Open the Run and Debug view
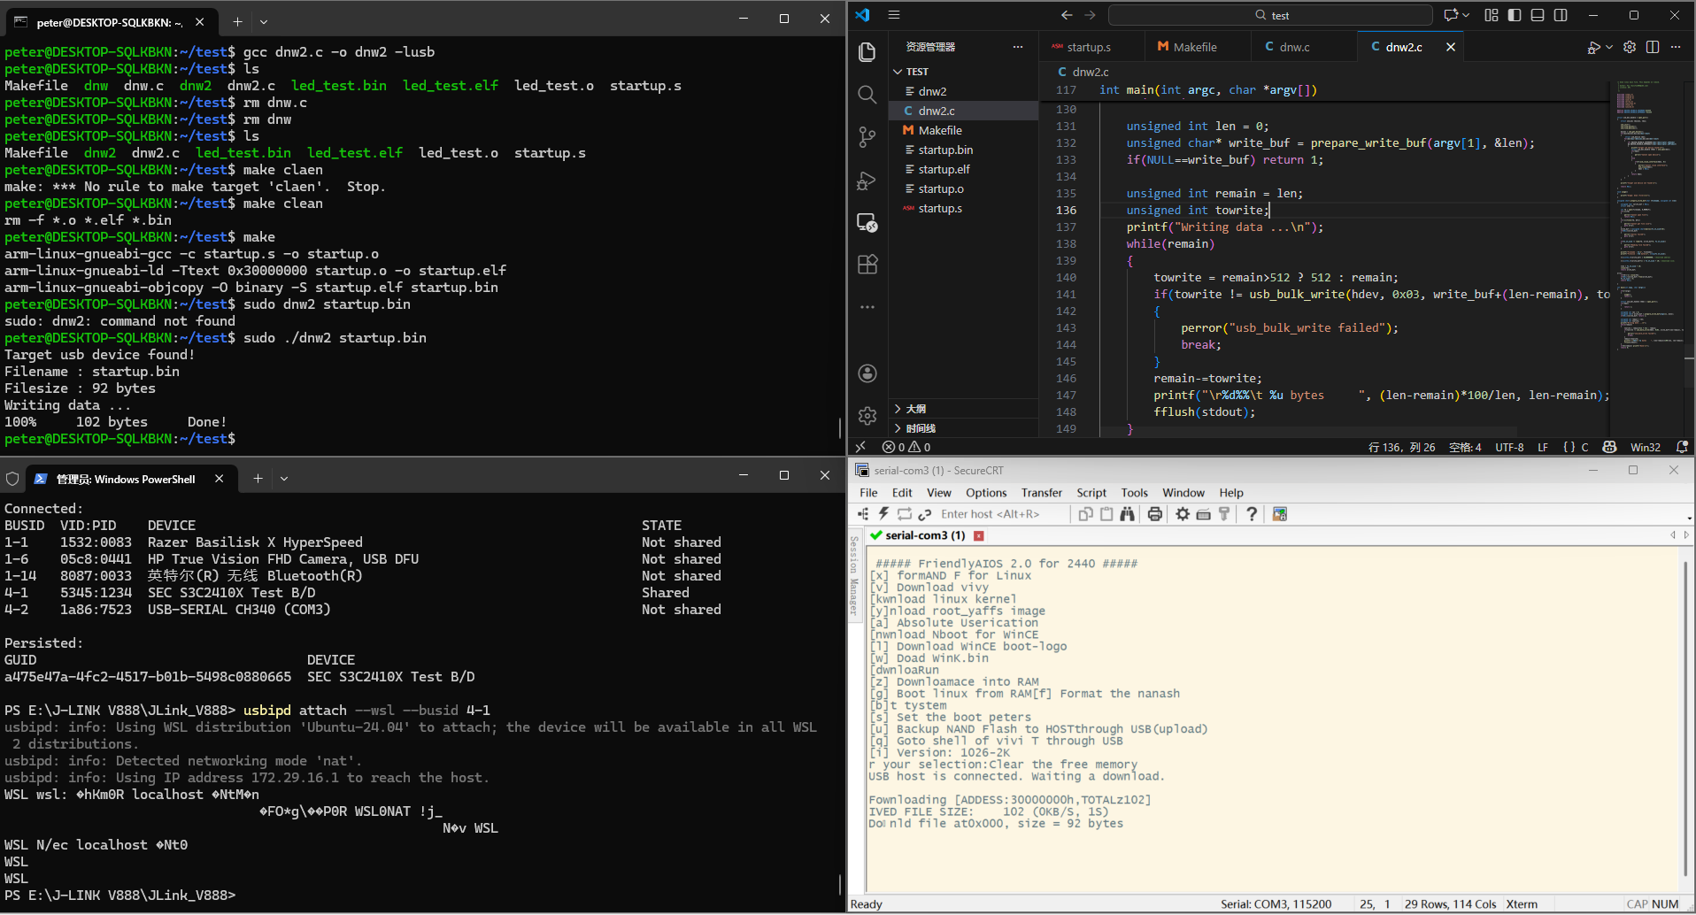Screen dimensions: 1696x915 867,180
